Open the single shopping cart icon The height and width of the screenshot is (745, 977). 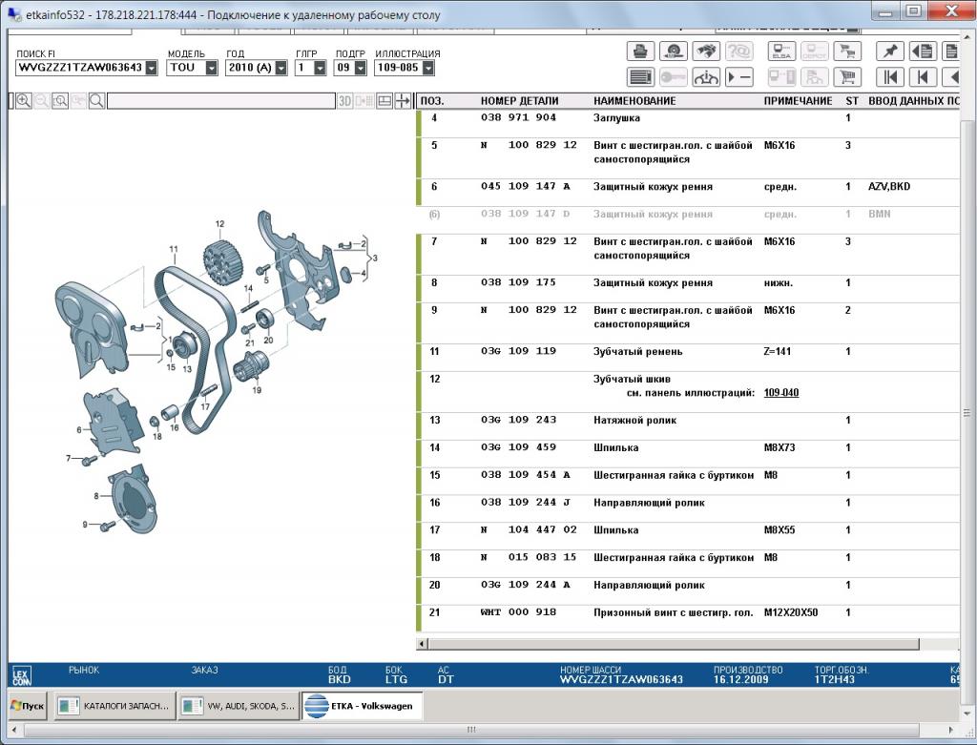coord(847,77)
